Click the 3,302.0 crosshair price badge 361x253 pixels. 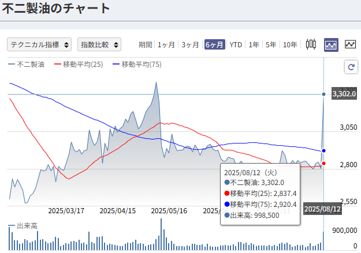(x=344, y=94)
